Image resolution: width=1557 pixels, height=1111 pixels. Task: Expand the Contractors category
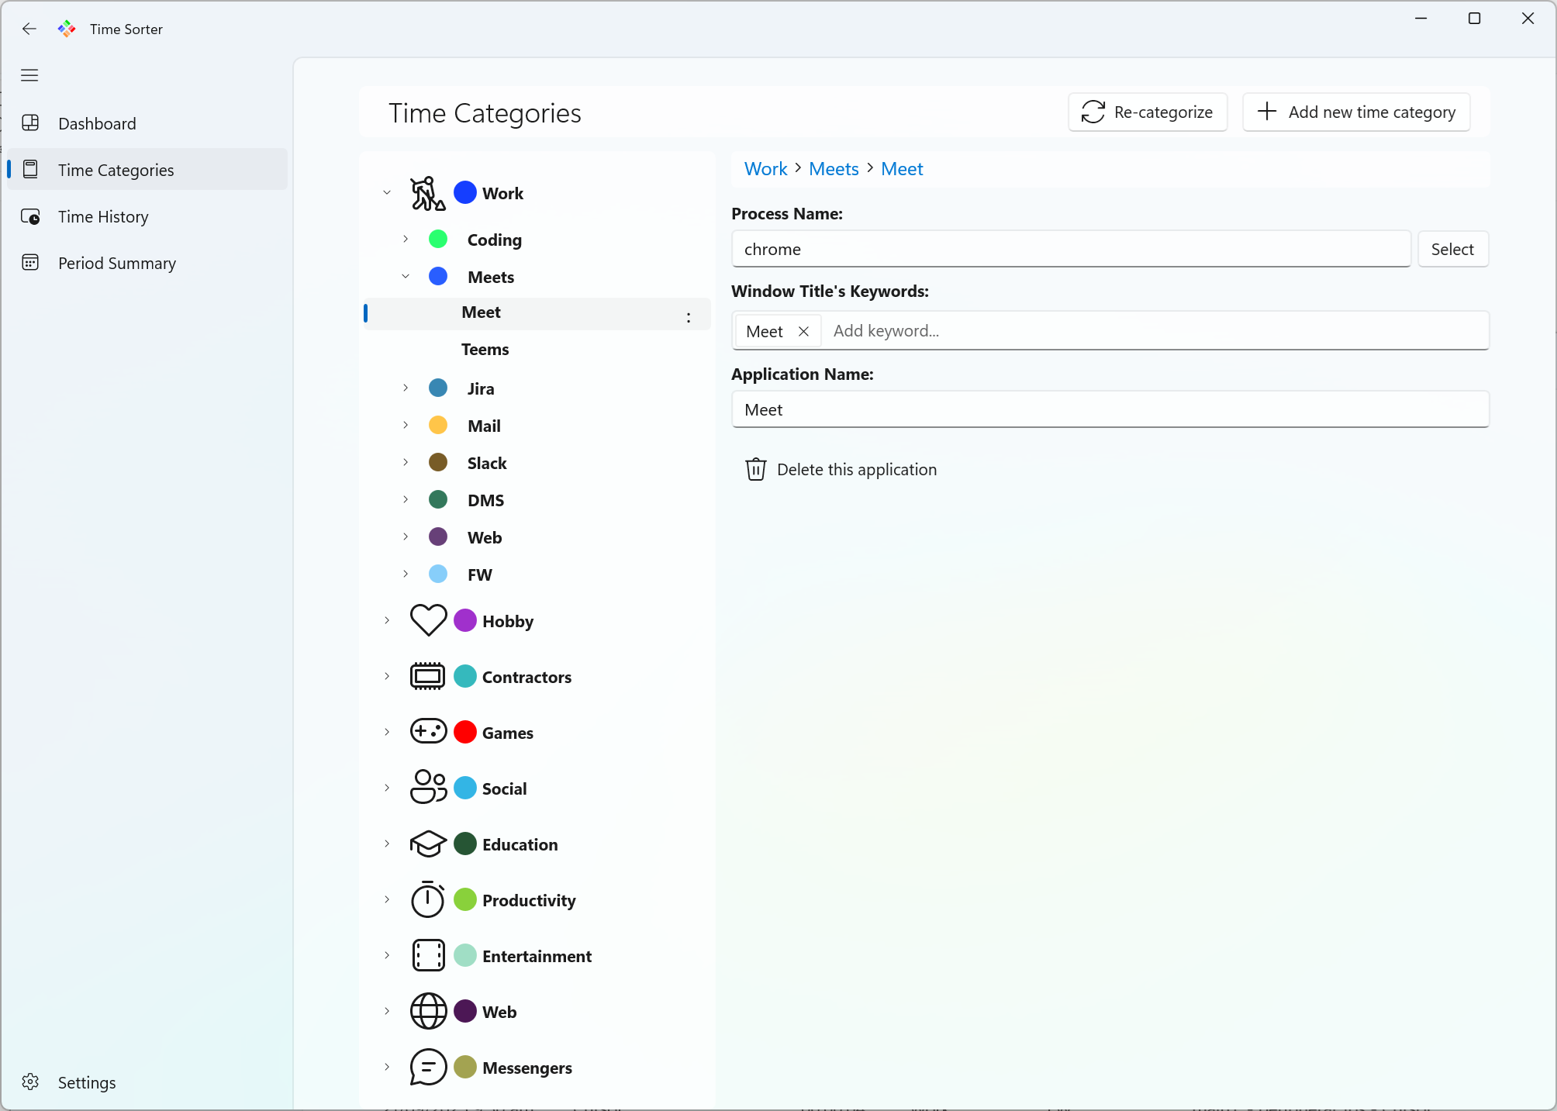[x=387, y=676]
